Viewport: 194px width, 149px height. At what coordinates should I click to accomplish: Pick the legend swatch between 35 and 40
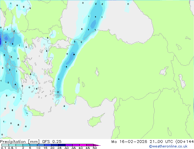[x=76, y=145]
